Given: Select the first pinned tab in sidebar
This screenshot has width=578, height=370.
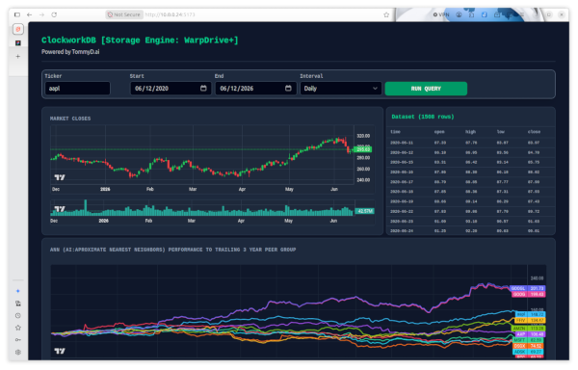Looking at the screenshot, I should (x=18, y=29).
